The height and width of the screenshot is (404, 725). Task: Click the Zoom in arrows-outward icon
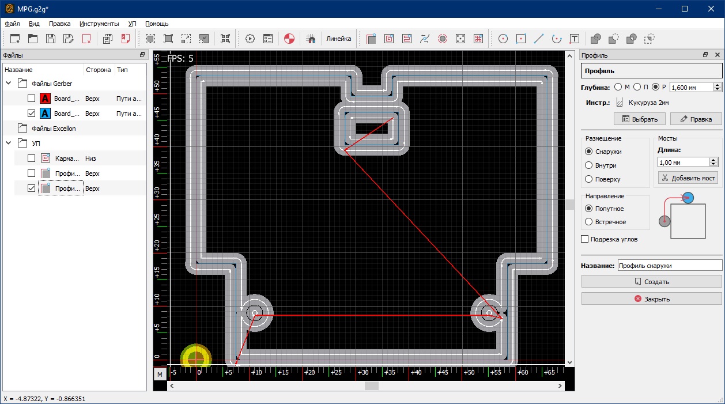click(x=186, y=39)
